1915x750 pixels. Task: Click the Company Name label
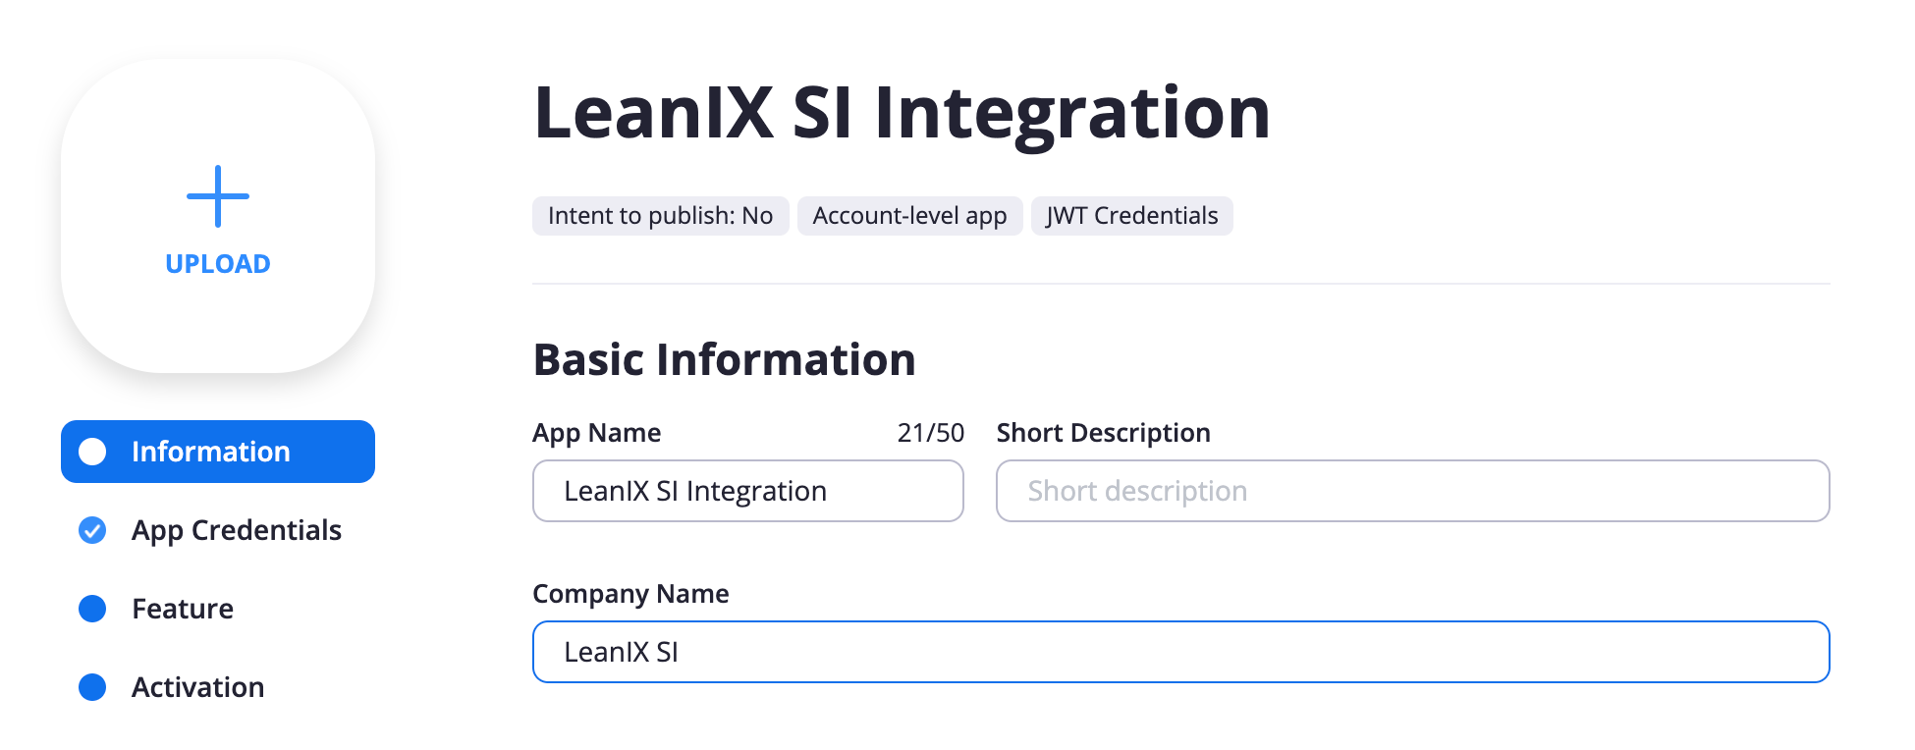[630, 595]
